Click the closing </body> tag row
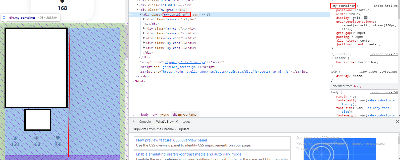Image resolution: width=400 pixels, height=160 pixels. [142, 76]
